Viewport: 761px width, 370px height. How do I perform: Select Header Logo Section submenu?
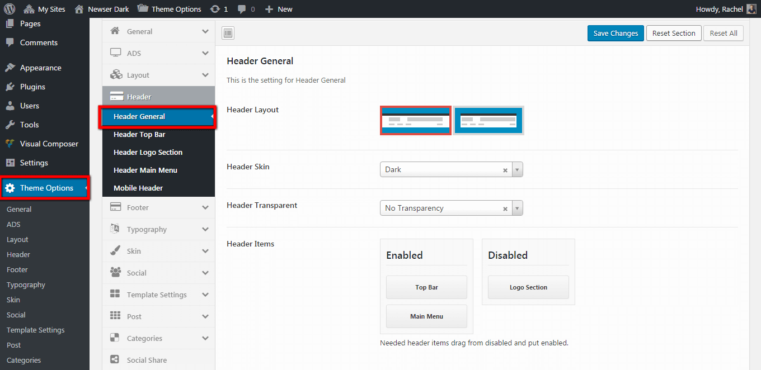pos(148,152)
